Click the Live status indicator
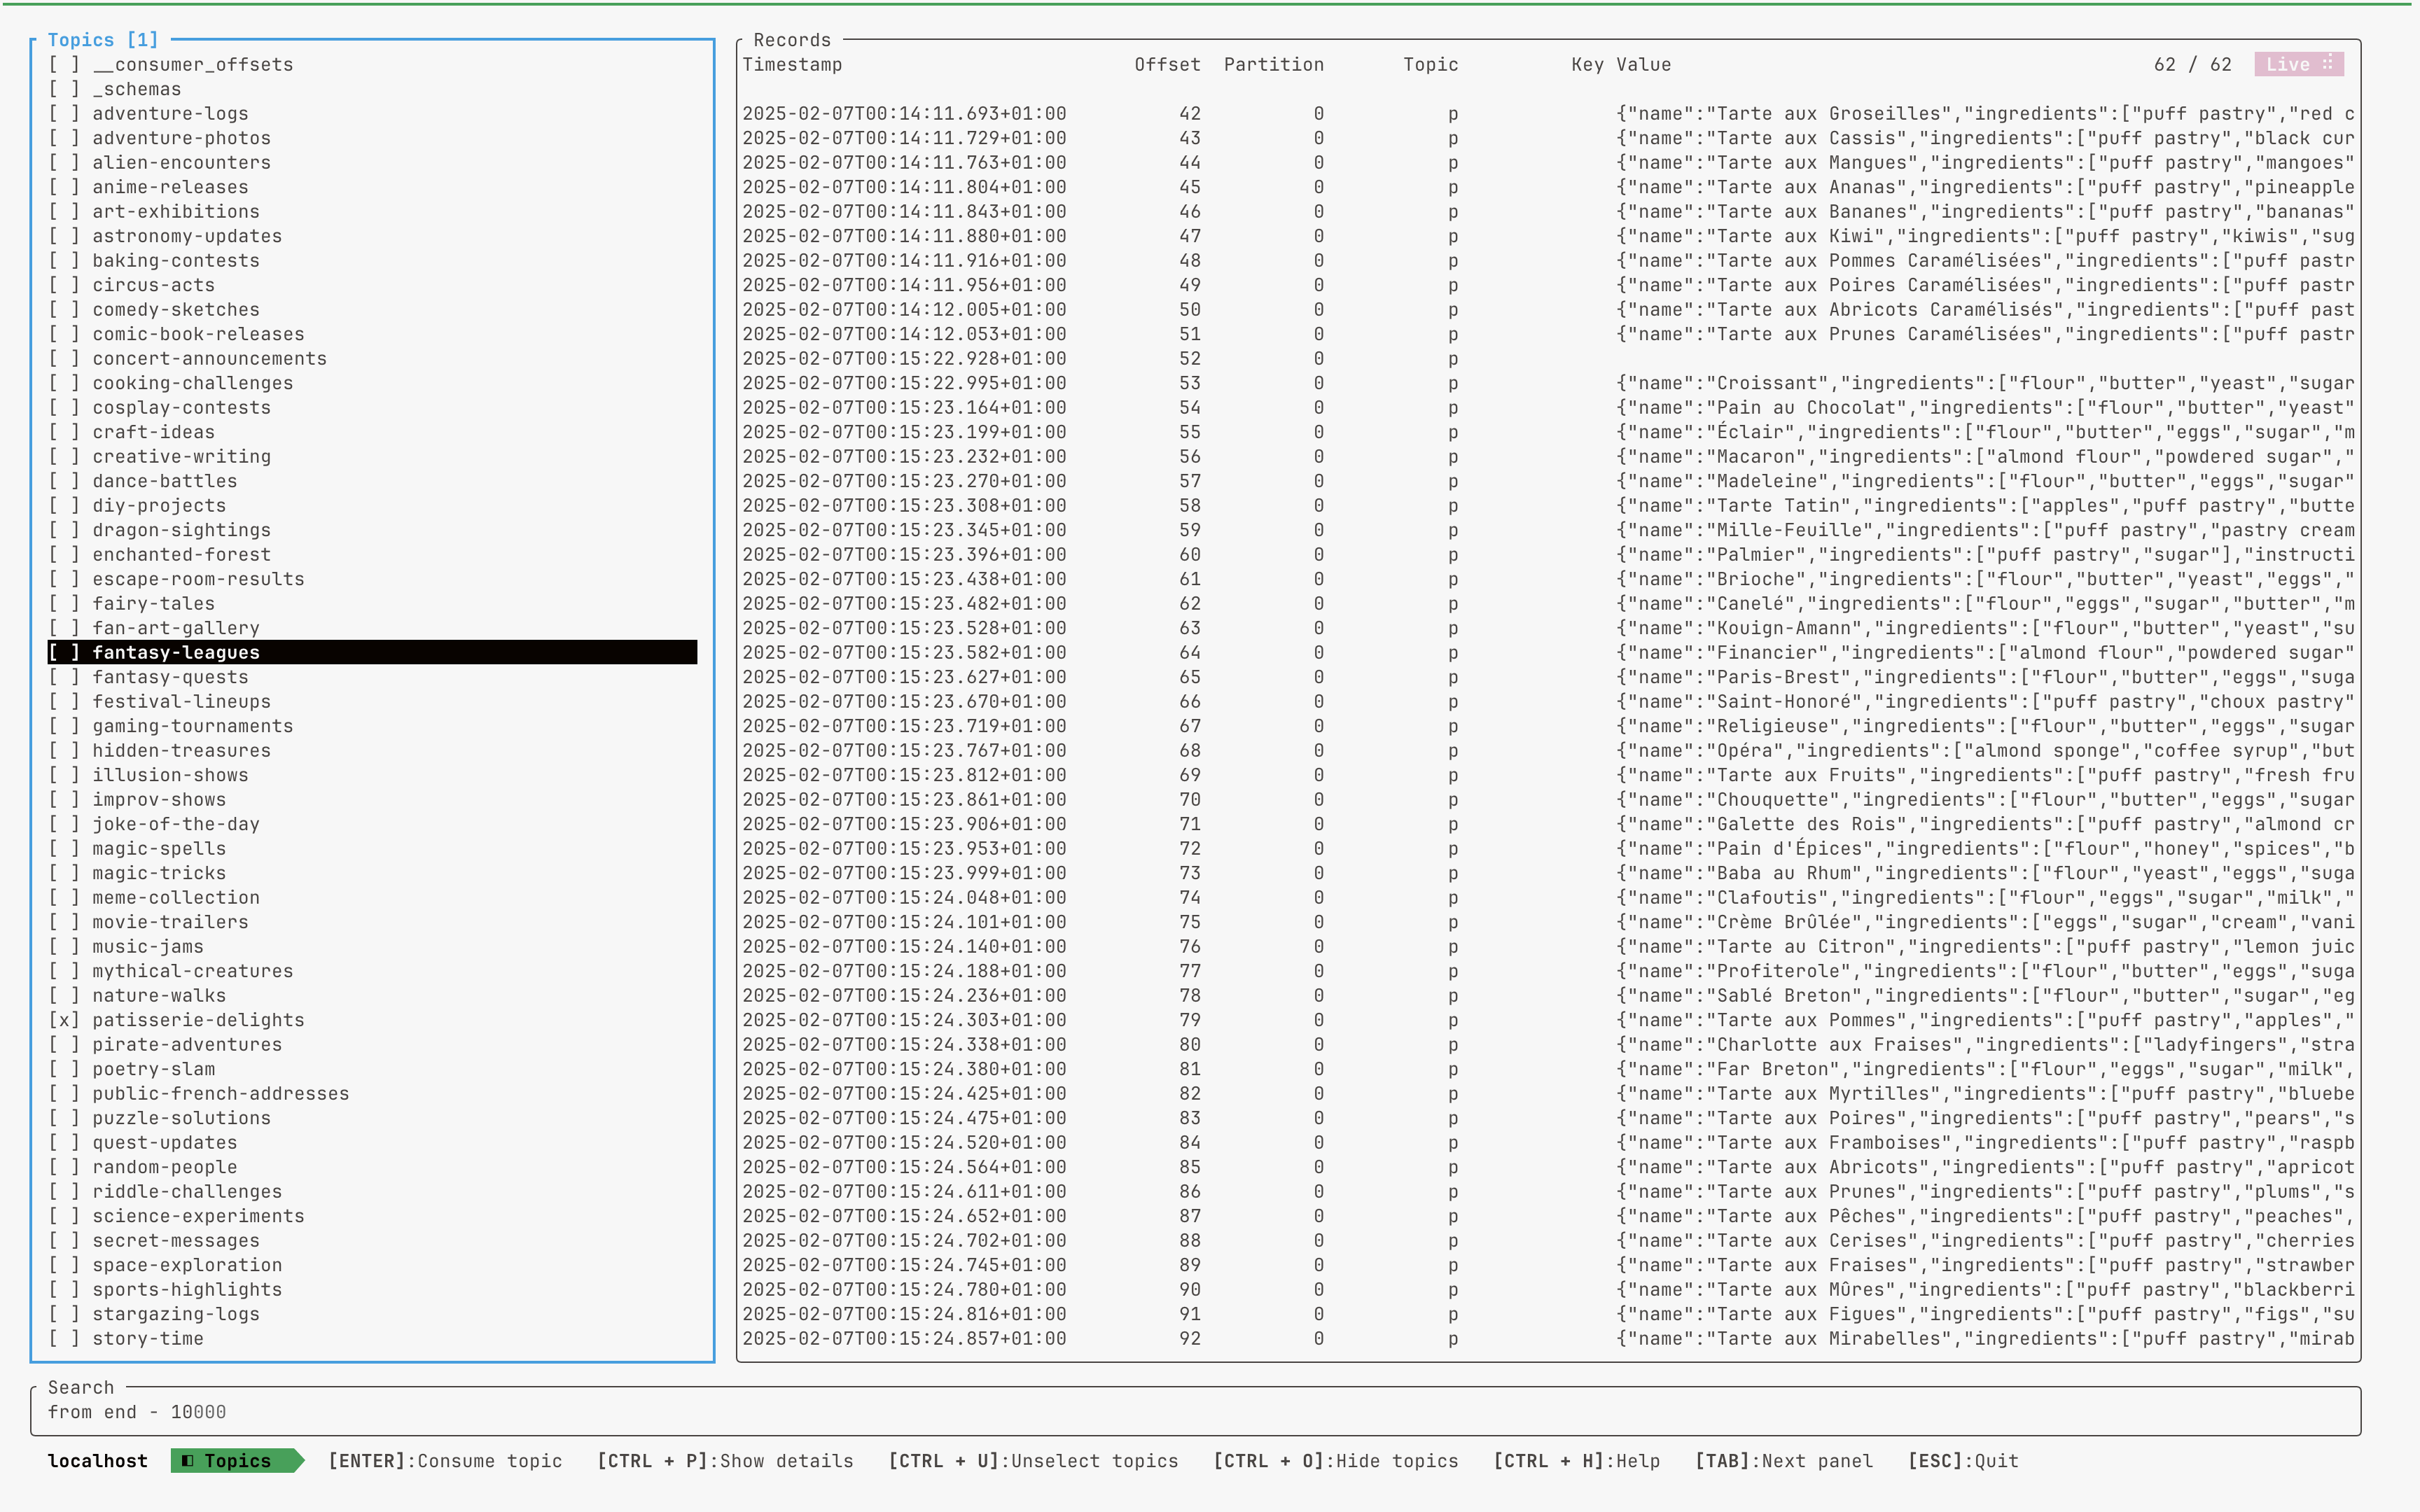Image resolution: width=2420 pixels, height=1512 pixels. coord(2299,65)
